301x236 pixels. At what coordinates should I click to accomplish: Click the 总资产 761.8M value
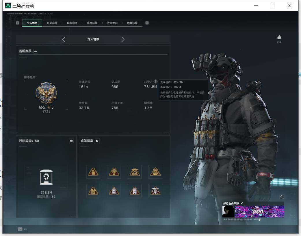[x=150, y=87]
